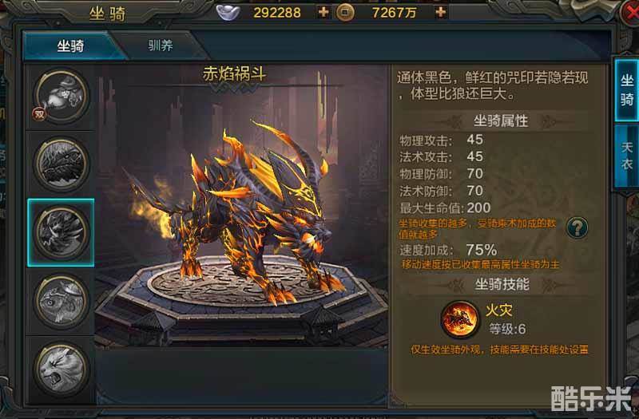Click the 火灾 skill name label
The width and height of the screenshot is (639, 419).
[x=498, y=310]
